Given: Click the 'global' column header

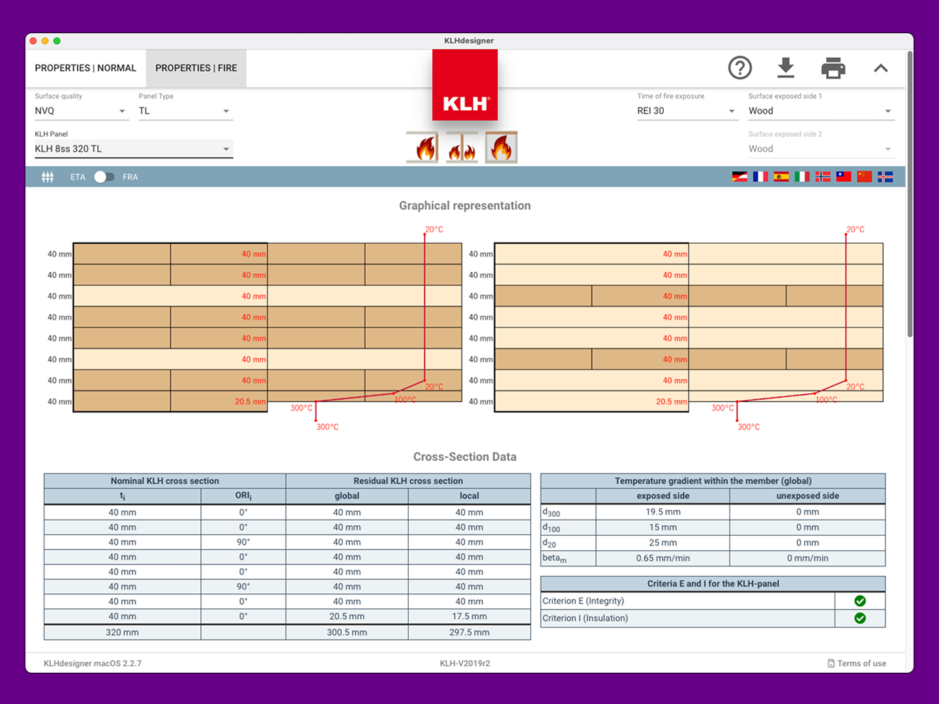Looking at the screenshot, I should [347, 496].
